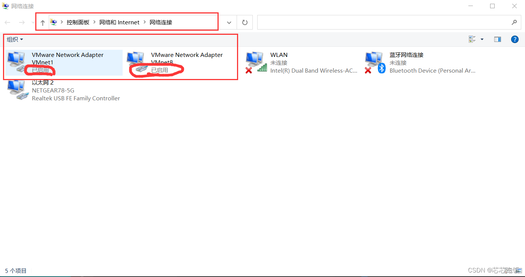Select the VMware Network Adapter VMnet1 name

pos(67,58)
